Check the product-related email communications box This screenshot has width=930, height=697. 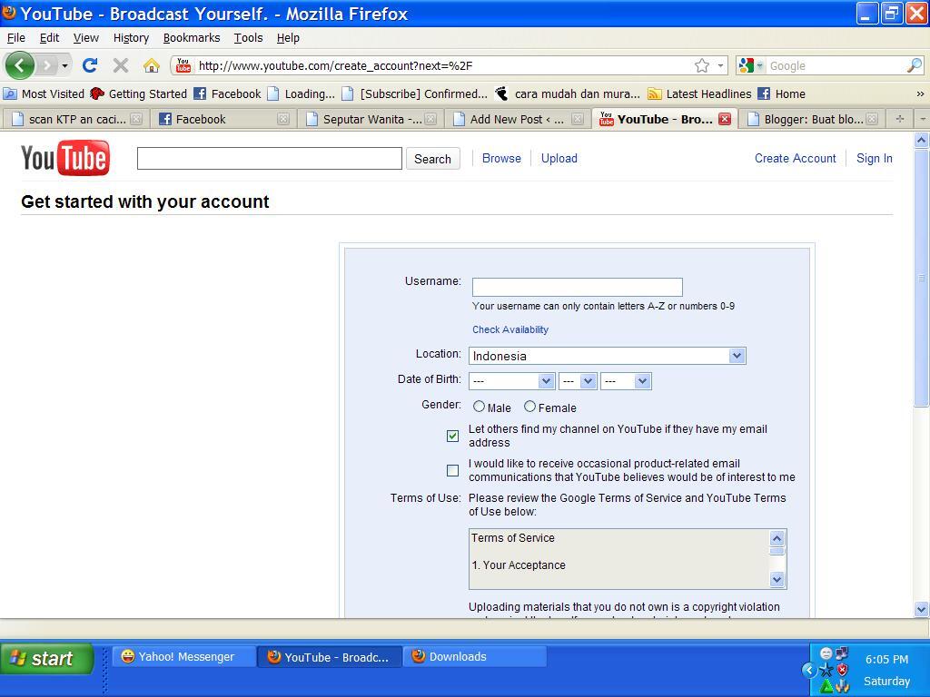point(452,471)
